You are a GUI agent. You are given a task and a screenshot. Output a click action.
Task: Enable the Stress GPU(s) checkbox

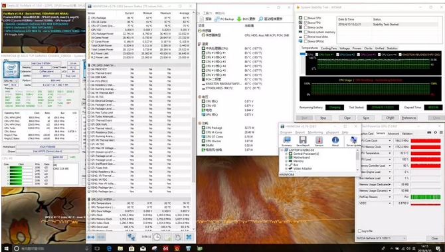pyautogui.click(x=306, y=41)
